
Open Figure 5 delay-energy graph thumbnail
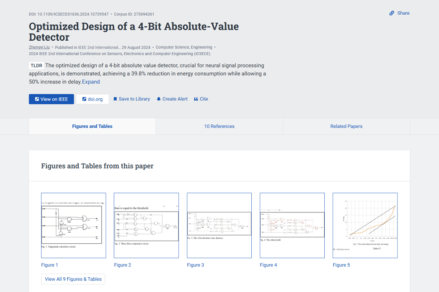click(365, 225)
